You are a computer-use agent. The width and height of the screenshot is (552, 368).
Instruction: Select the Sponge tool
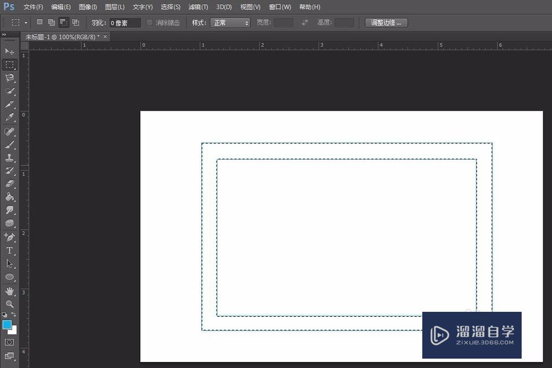coord(9,223)
